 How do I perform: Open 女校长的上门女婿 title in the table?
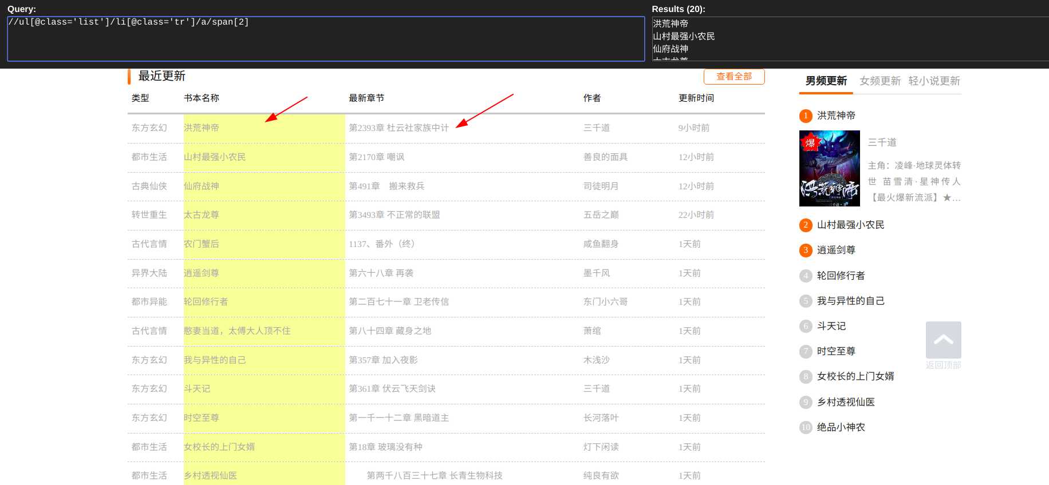pyautogui.click(x=219, y=447)
